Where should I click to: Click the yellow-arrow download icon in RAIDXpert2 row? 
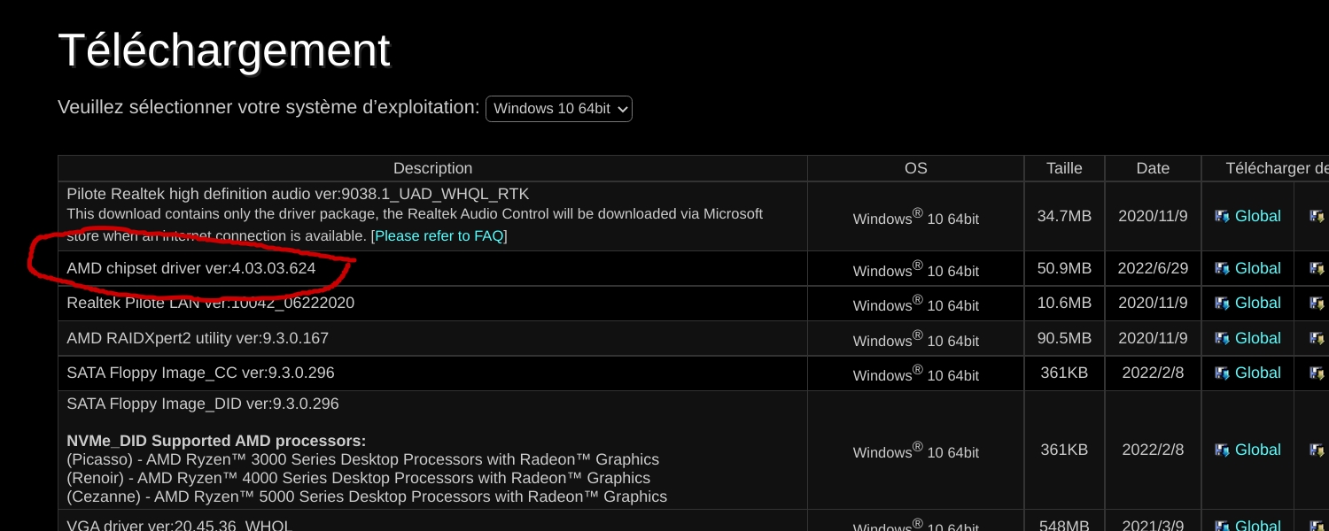pyautogui.click(x=1317, y=338)
